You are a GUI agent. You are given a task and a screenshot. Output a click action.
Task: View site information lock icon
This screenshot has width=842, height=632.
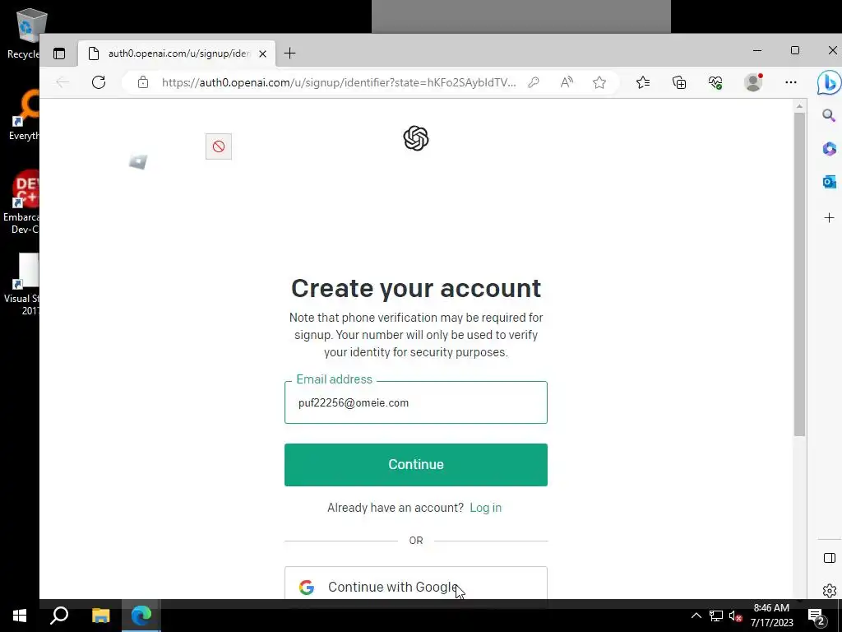pyautogui.click(x=143, y=82)
